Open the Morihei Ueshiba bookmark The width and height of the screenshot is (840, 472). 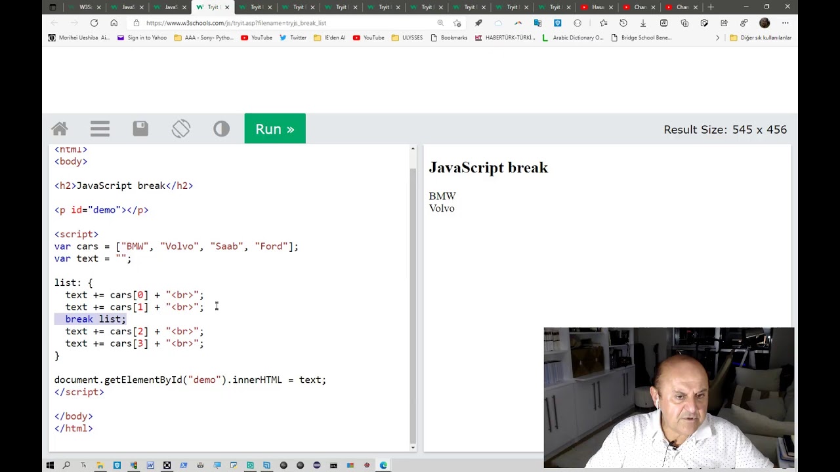point(79,38)
